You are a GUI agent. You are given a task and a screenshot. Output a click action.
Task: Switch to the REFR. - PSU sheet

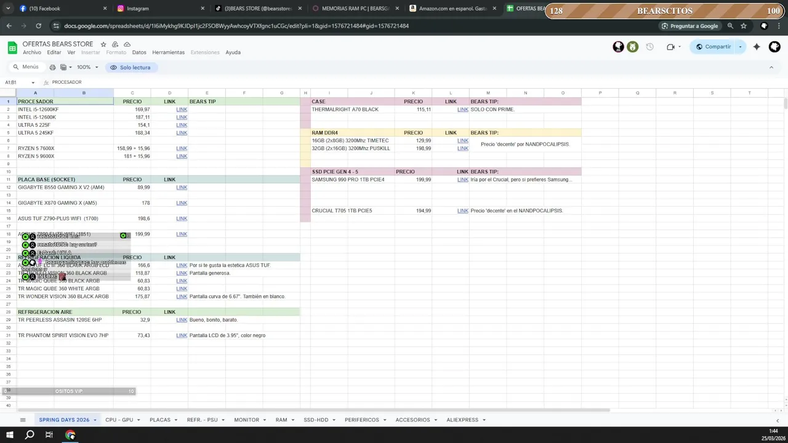click(x=202, y=420)
